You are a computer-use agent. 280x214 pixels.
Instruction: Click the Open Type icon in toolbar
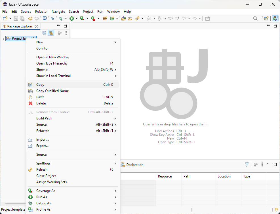[x=123, y=19]
